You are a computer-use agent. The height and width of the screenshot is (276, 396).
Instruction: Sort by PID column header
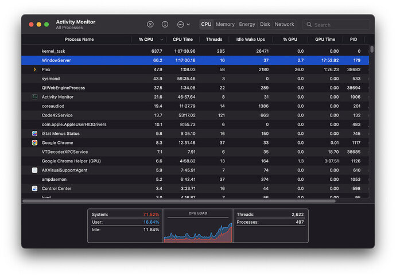(x=354, y=40)
